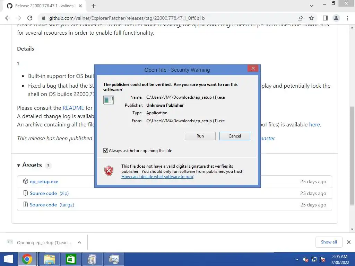The width and height of the screenshot is (355, 266).
Task: Click the application file icon in dialog
Action: point(109,100)
